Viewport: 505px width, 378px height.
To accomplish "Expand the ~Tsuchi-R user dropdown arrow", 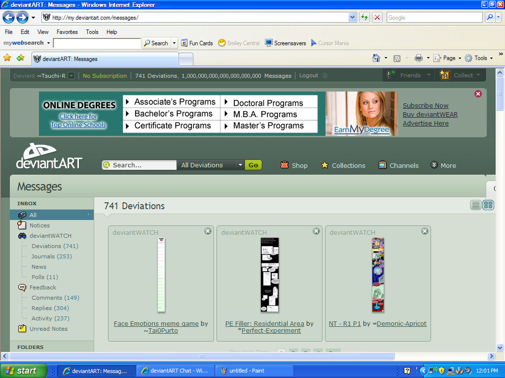I will pos(72,75).
